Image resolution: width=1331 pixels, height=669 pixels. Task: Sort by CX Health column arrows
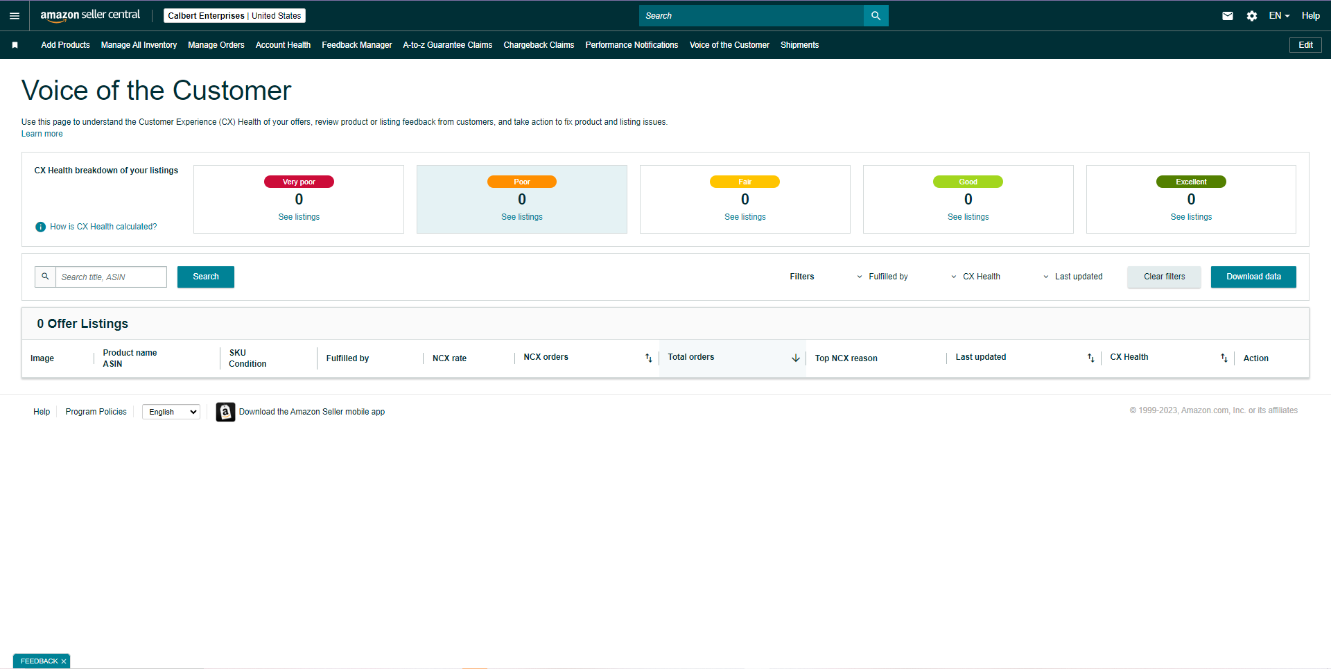[x=1224, y=358]
